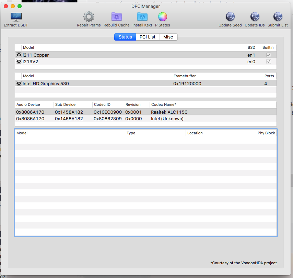293x278 pixels.
Task: Click the Phy Block column header
Action: click(x=266, y=133)
